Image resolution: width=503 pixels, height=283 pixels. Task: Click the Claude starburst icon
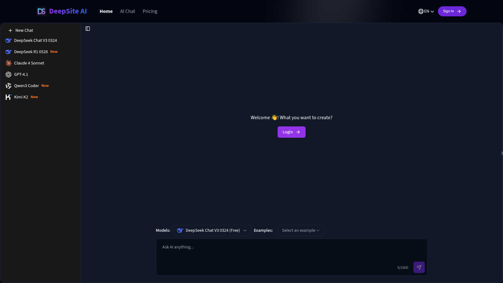pos(8,63)
